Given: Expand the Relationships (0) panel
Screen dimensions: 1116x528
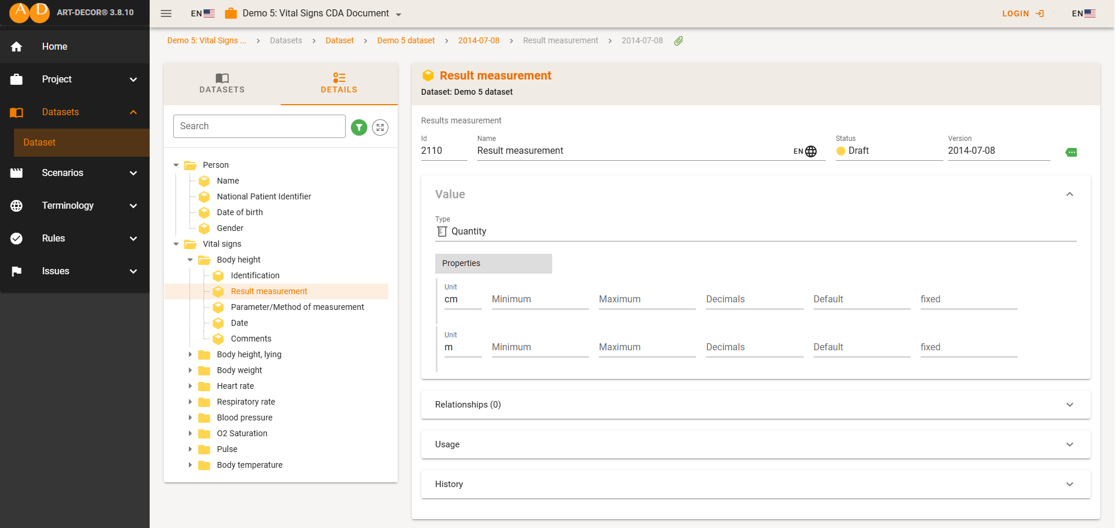Looking at the screenshot, I should 756,405.
